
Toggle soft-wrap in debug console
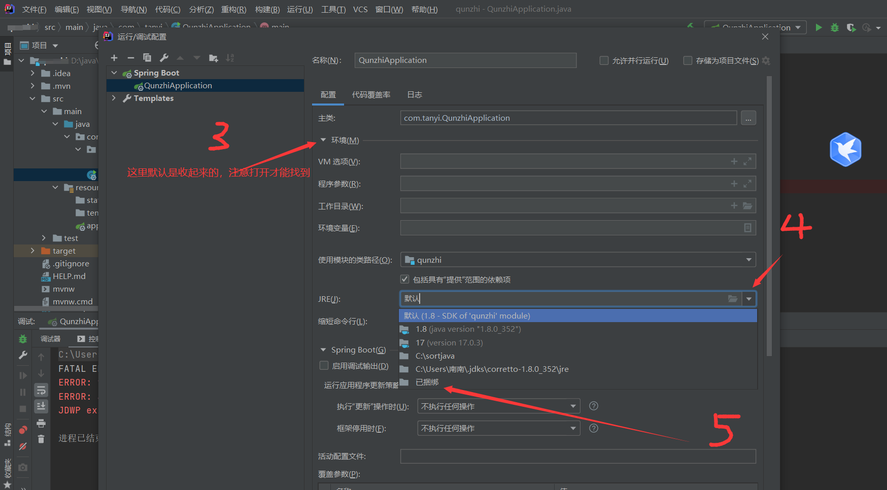[41, 390]
